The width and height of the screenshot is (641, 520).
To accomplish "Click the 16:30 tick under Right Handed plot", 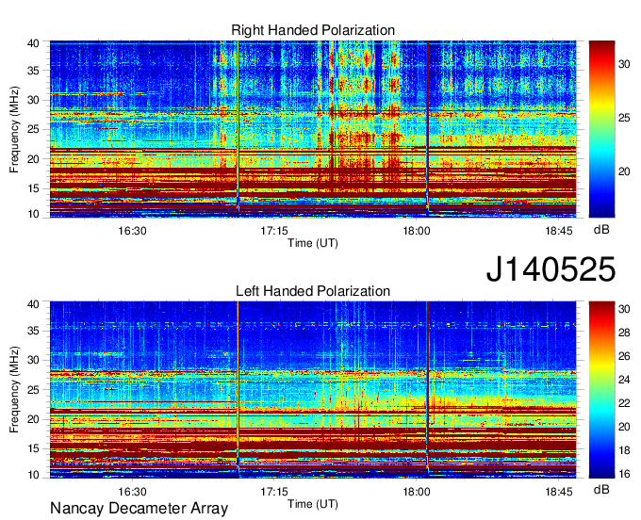I will pyautogui.click(x=132, y=231).
